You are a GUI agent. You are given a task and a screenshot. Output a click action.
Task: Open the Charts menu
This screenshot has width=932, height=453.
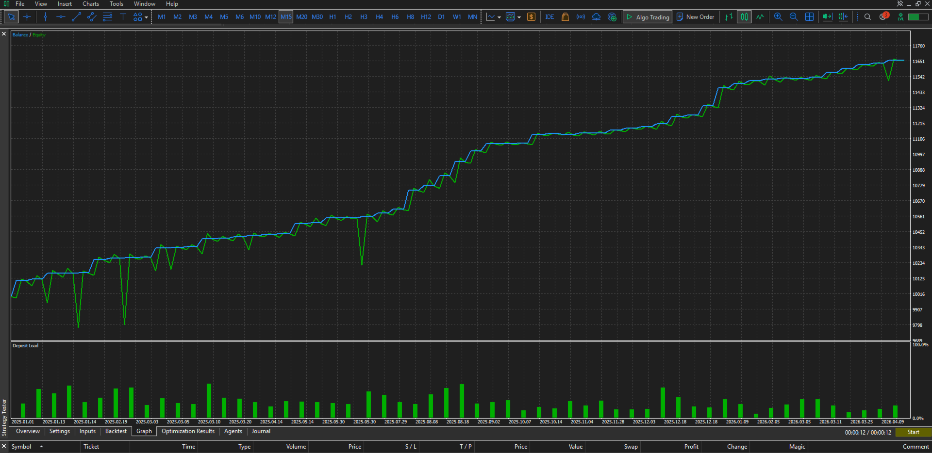pos(91,4)
